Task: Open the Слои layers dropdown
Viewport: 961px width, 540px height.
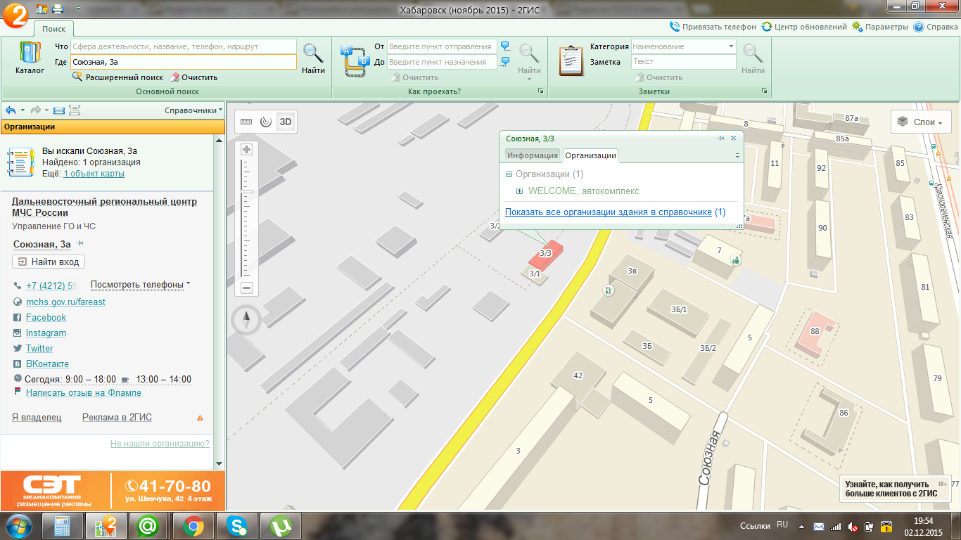Action: (921, 122)
